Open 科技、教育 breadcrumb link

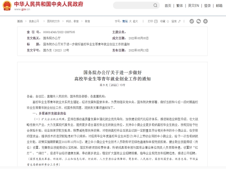click(72, 22)
